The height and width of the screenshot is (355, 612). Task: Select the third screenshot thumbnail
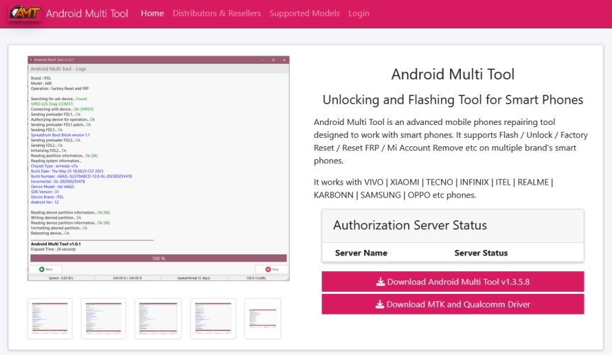point(158,319)
